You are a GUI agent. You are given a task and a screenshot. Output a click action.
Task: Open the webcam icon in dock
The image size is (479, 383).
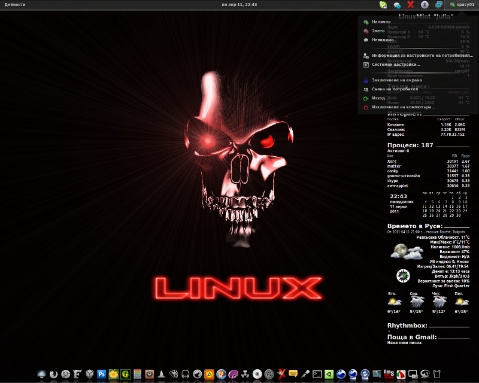pyautogui.click(x=425, y=374)
